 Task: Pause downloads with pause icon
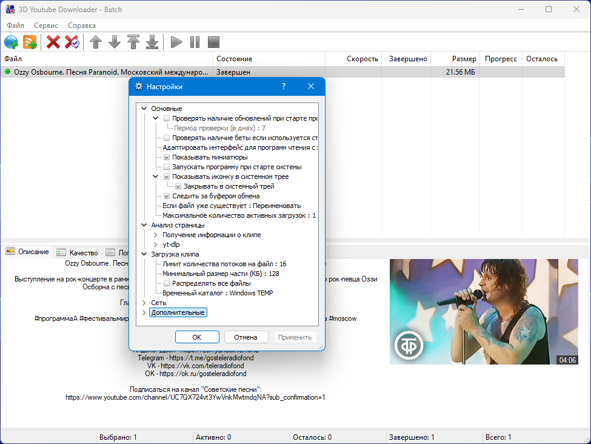(195, 42)
